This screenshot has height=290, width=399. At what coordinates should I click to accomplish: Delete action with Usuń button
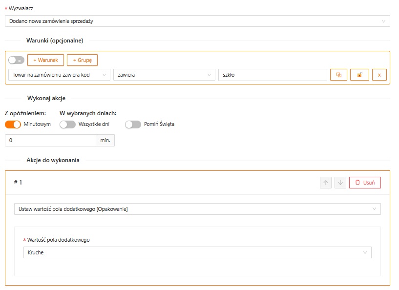(x=364, y=183)
